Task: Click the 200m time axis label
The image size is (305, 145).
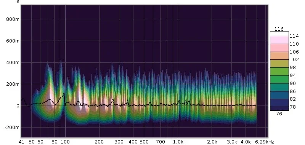Action: [x=13, y=84]
